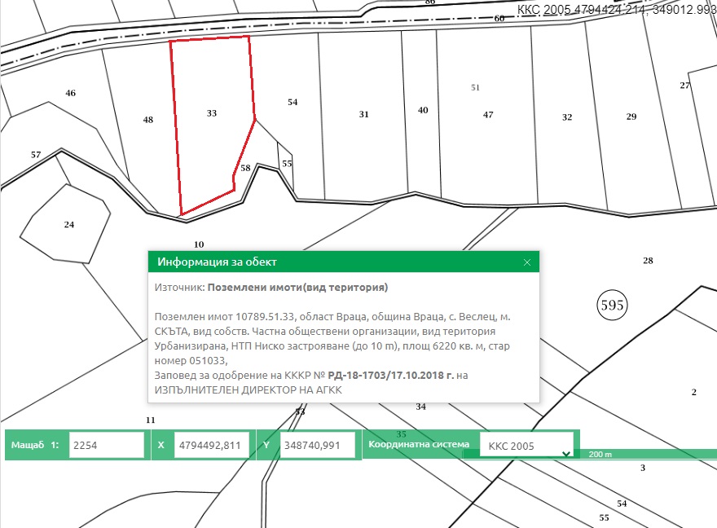Click parcel 40 on the map
Image resolution: width=717 pixels, height=528 pixels.
[422, 111]
